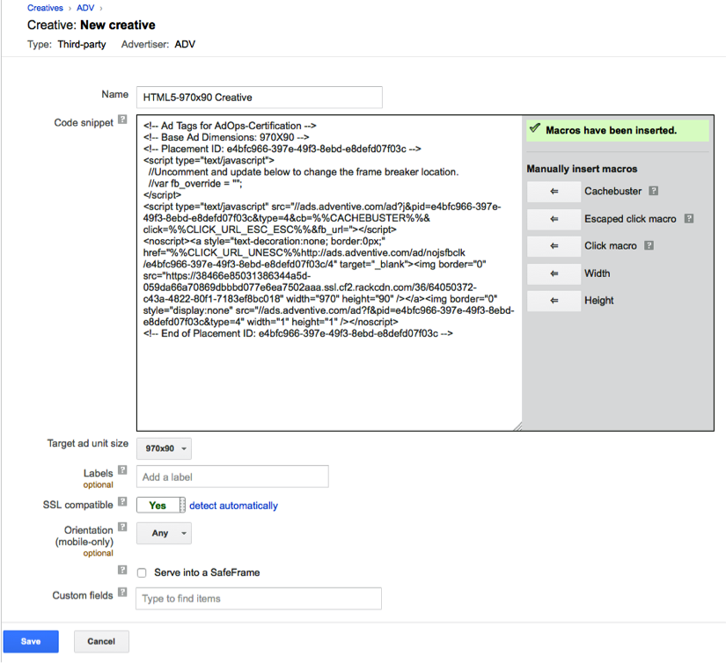The height and width of the screenshot is (663, 726).
Task: Open help icon beside Orientation label
Action: [122, 527]
